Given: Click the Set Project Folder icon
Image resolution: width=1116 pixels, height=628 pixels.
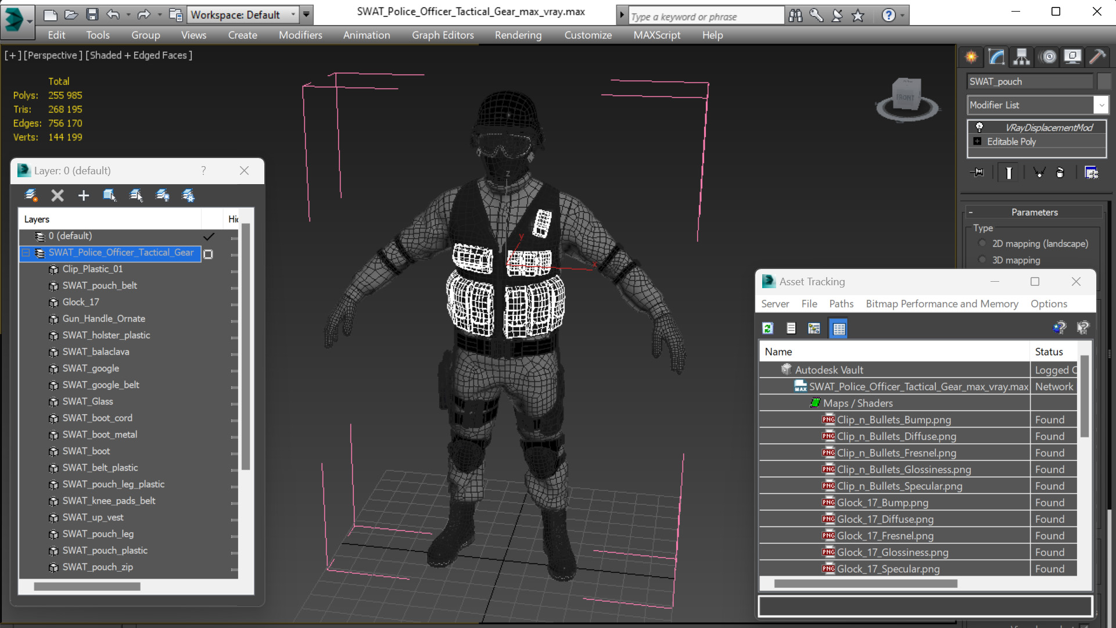Looking at the screenshot, I should [x=175, y=15].
